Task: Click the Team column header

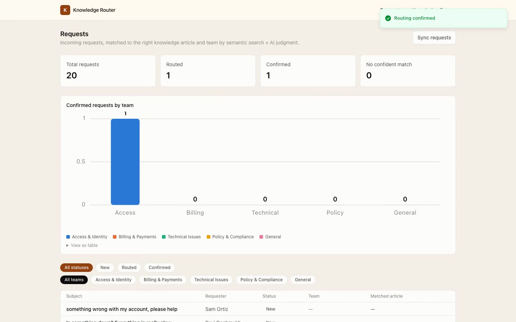Action: point(314,296)
